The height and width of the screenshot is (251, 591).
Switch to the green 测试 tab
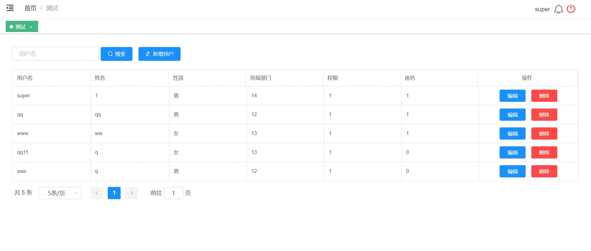pos(20,27)
